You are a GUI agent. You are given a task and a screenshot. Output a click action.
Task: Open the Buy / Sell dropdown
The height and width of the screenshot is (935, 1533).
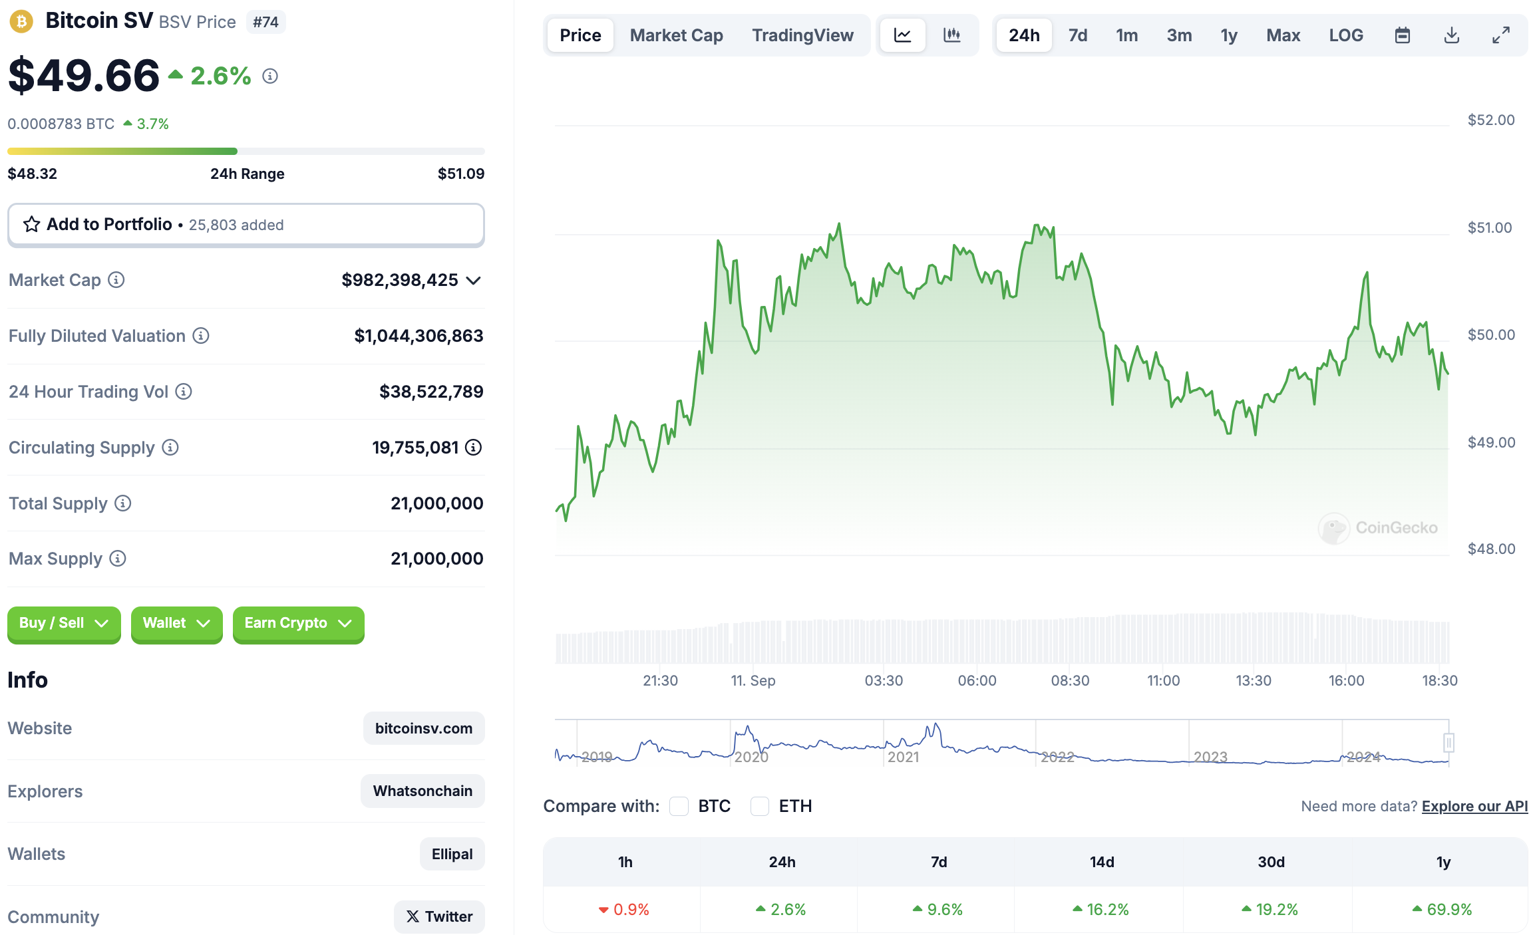64,623
